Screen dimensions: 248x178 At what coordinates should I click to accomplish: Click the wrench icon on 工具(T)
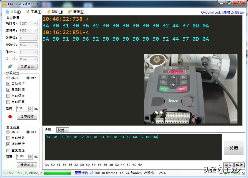[x=27, y=12]
